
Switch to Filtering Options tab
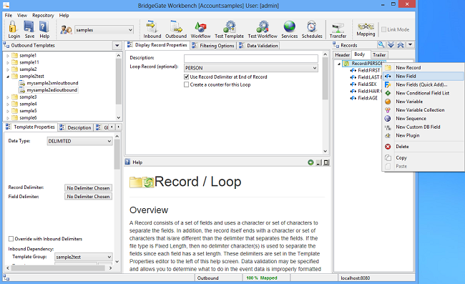213,45
